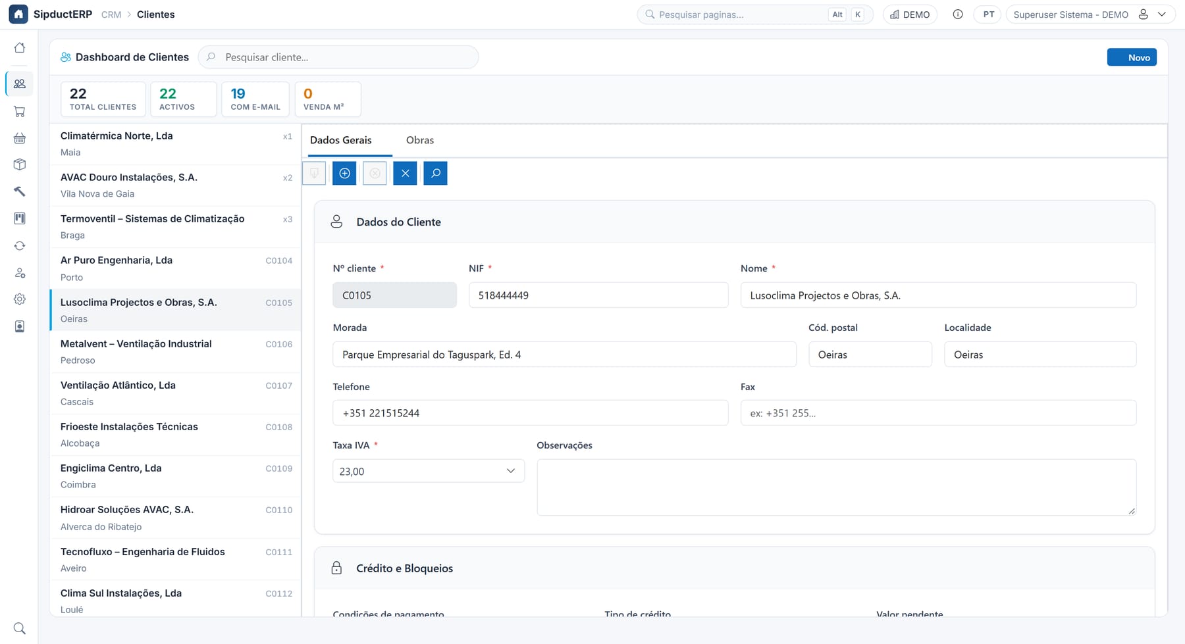The width and height of the screenshot is (1185, 644).
Task: Click the NIF input field
Action: point(598,295)
